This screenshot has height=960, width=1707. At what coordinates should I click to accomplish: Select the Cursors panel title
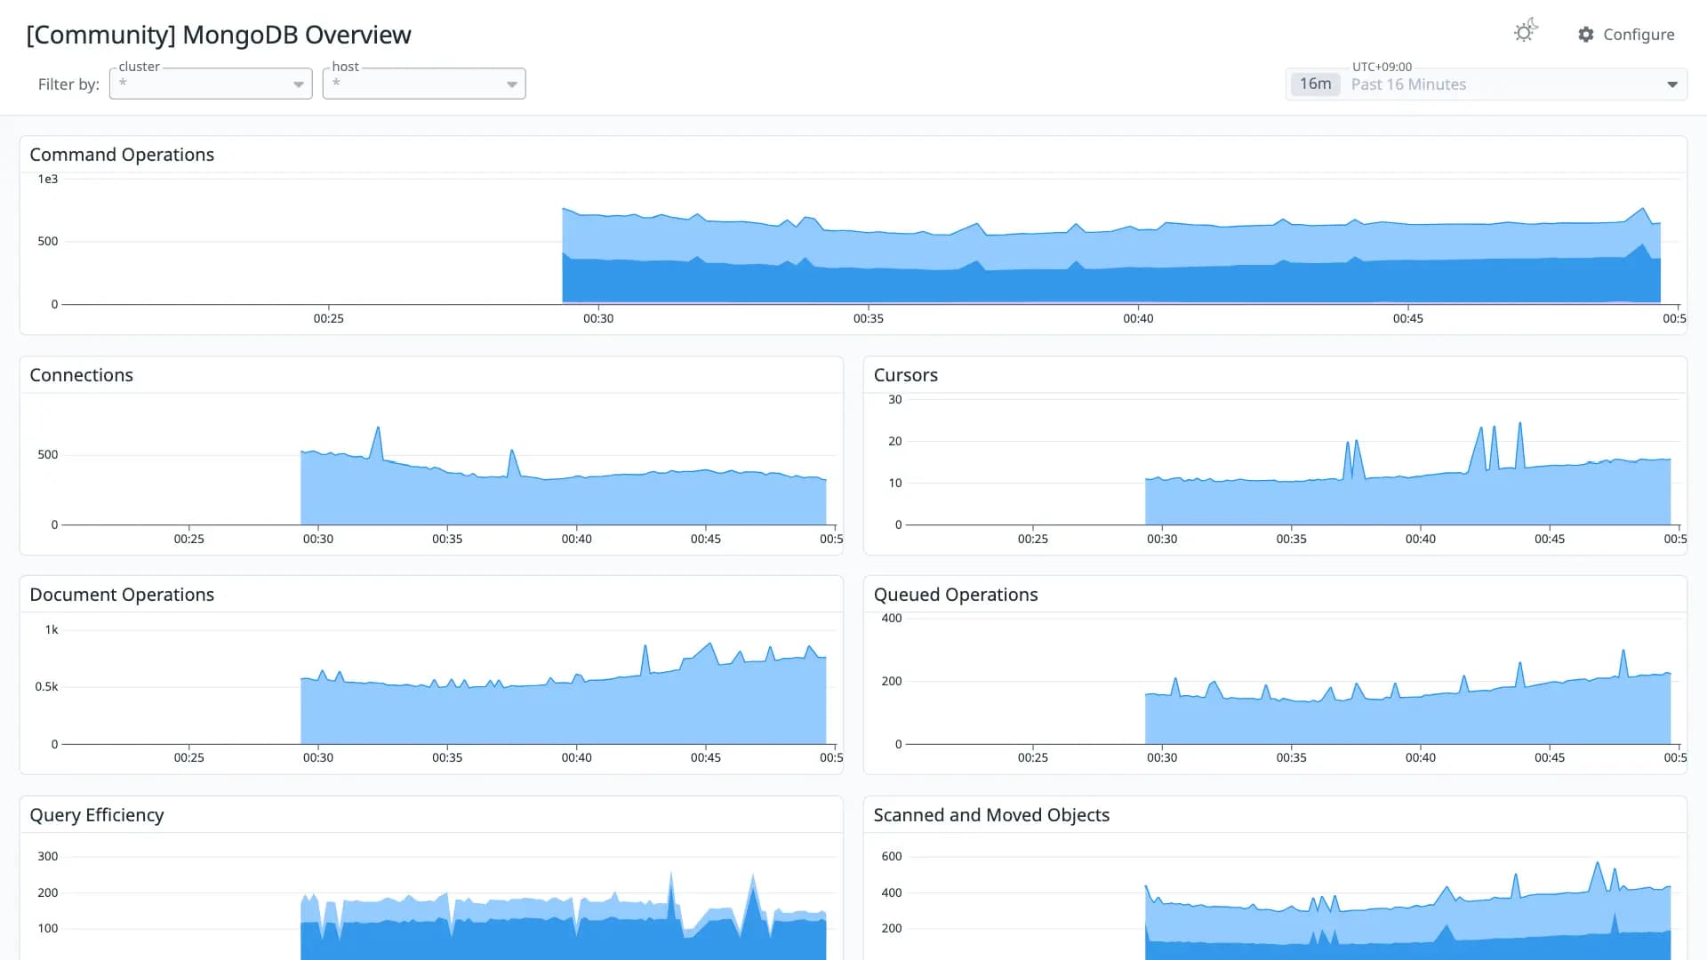[x=905, y=375]
